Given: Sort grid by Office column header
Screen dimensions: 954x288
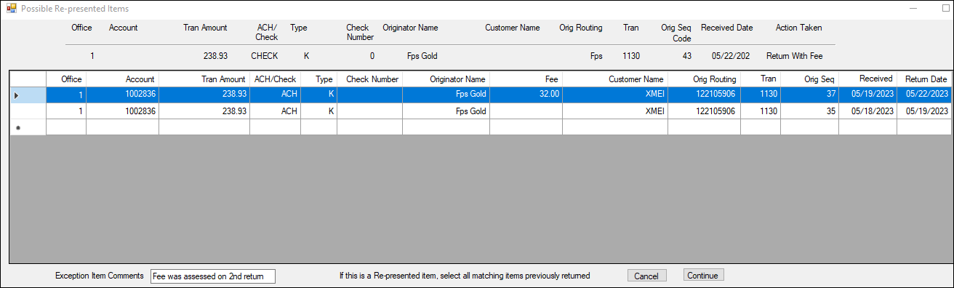Looking at the screenshot, I should click(x=66, y=79).
